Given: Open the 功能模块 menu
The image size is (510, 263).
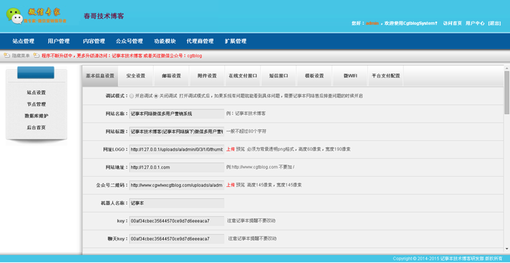Looking at the screenshot, I should [165, 41].
